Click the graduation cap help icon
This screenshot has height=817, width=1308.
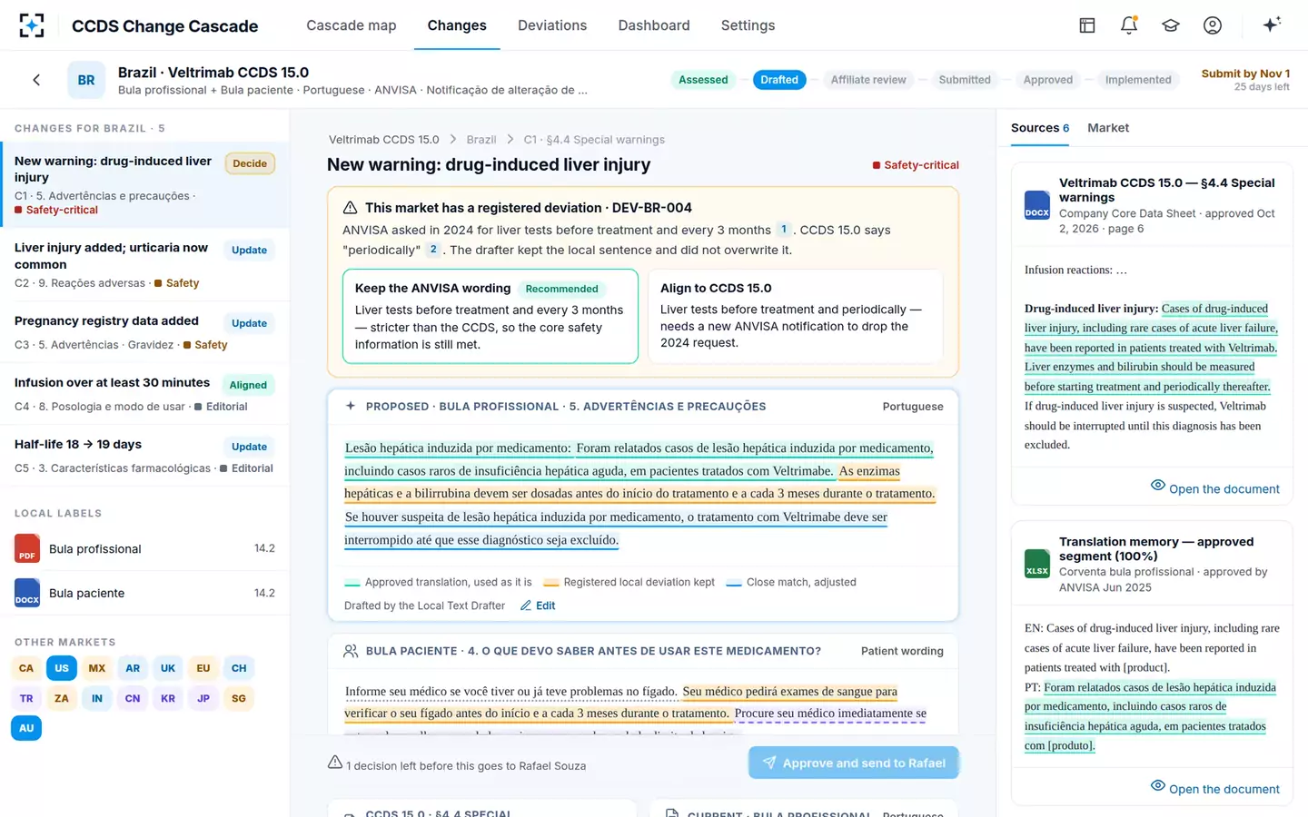tap(1171, 25)
